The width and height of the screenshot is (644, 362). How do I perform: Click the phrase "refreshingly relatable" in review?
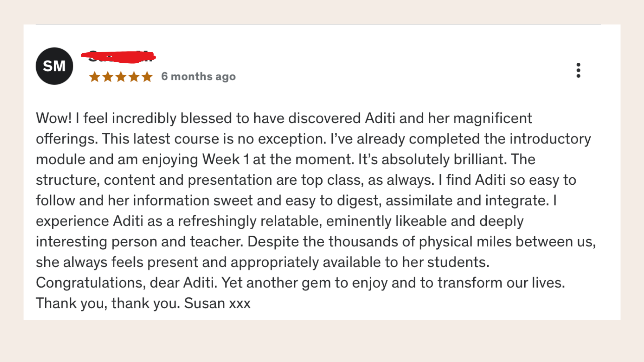(x=250, y=221)
